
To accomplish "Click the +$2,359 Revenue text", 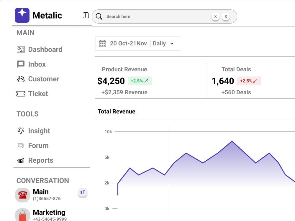I will pyautogui.click(x=124, y=92).
